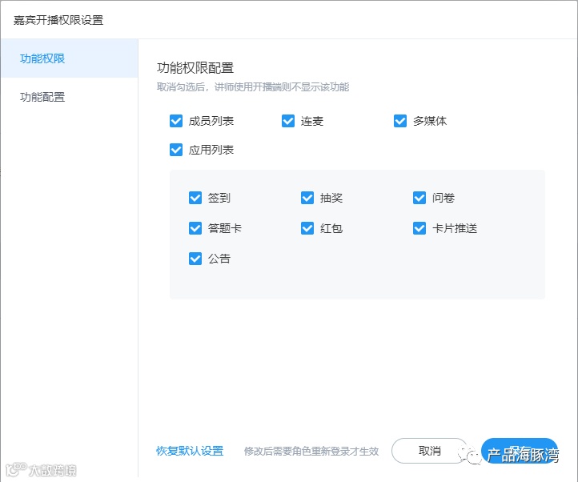Select the 功能权限 sidebar tab

(x=70, y=58)
